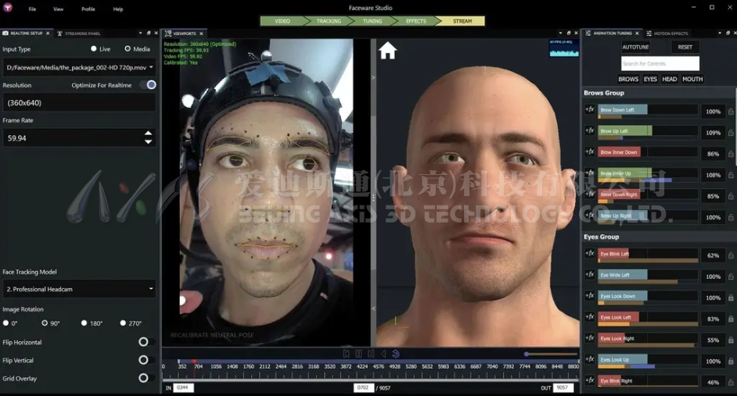The height and width of the screenshot is (396, 737).
Task: Open the Profile menu
Action: [x=88, y=9]
